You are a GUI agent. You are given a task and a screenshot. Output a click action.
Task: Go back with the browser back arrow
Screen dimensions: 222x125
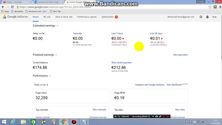[x=3, y=7]
